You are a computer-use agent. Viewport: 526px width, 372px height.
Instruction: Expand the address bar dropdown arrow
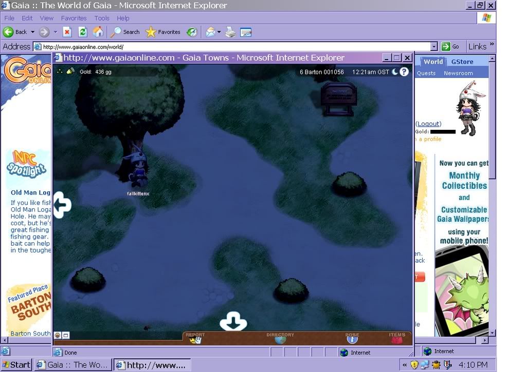tap(434, 47)
